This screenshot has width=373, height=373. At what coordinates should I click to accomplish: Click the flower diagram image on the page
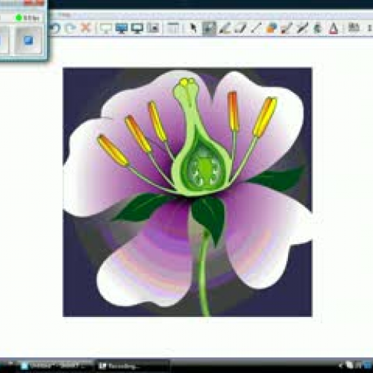(x=187, y=192)
